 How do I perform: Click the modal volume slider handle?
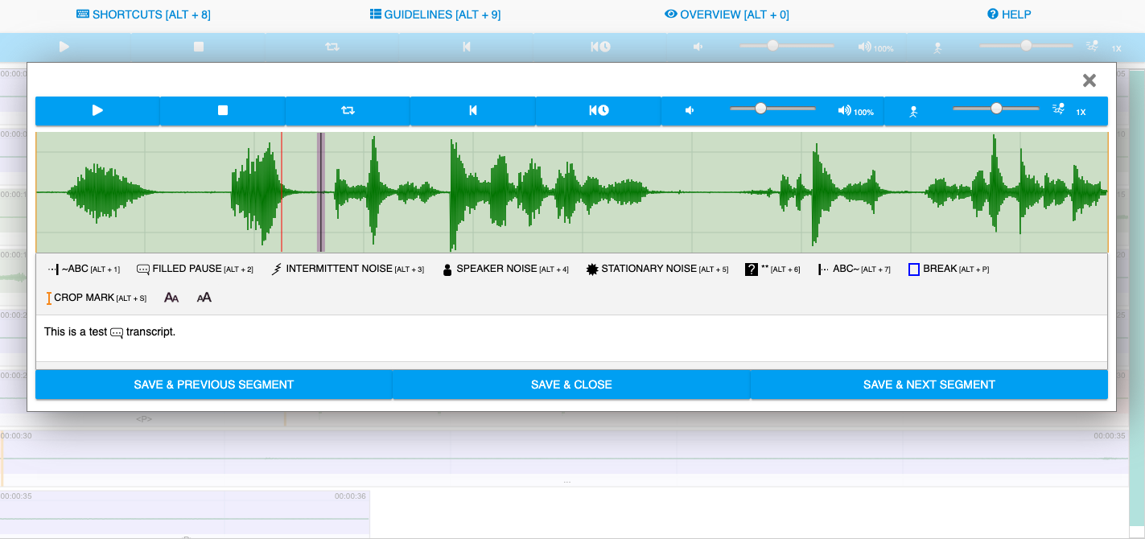tap(760, 109)
